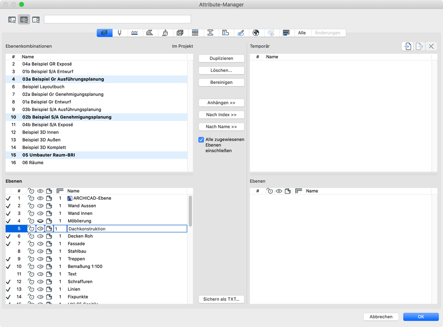This screenshot has width=443, height=327.
Task: Switch to the Profiles I-beam tab
Action: pyautogui.click(x=210, y=33)
